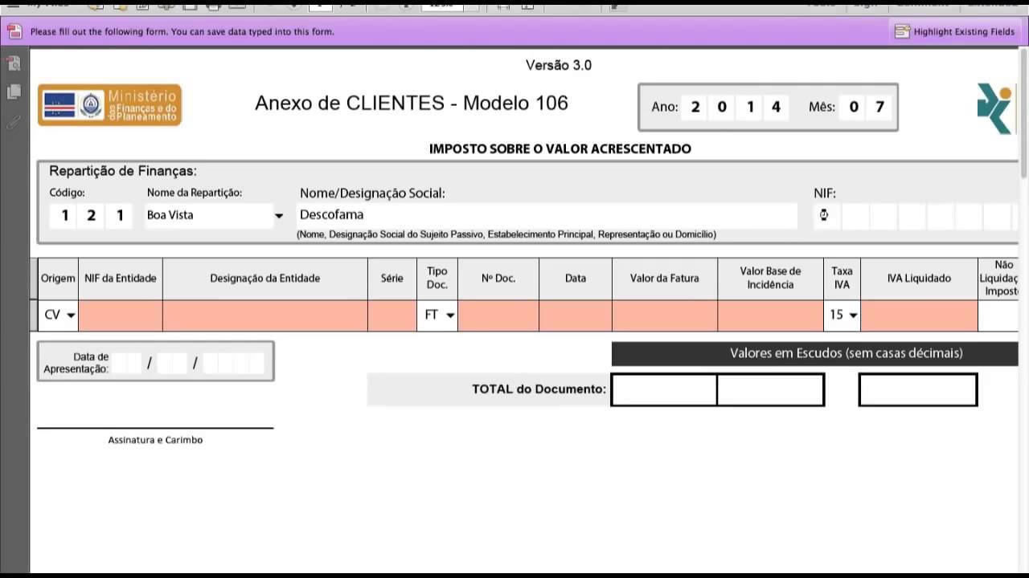Click the Série input cell
Image resolution: width=1029 pixels, height=578 pixels.
[x=392, y=315]
